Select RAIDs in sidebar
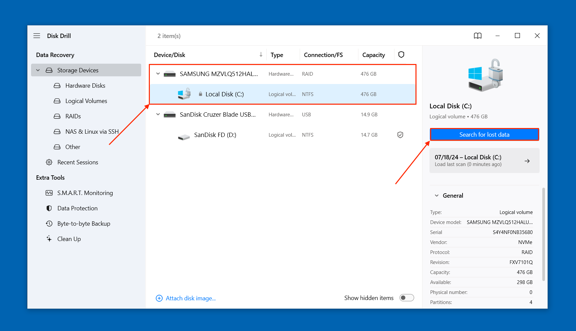The image size is (576, 331). [x=73, y=116]
